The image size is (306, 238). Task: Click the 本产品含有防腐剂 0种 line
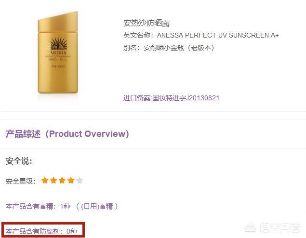41,231
